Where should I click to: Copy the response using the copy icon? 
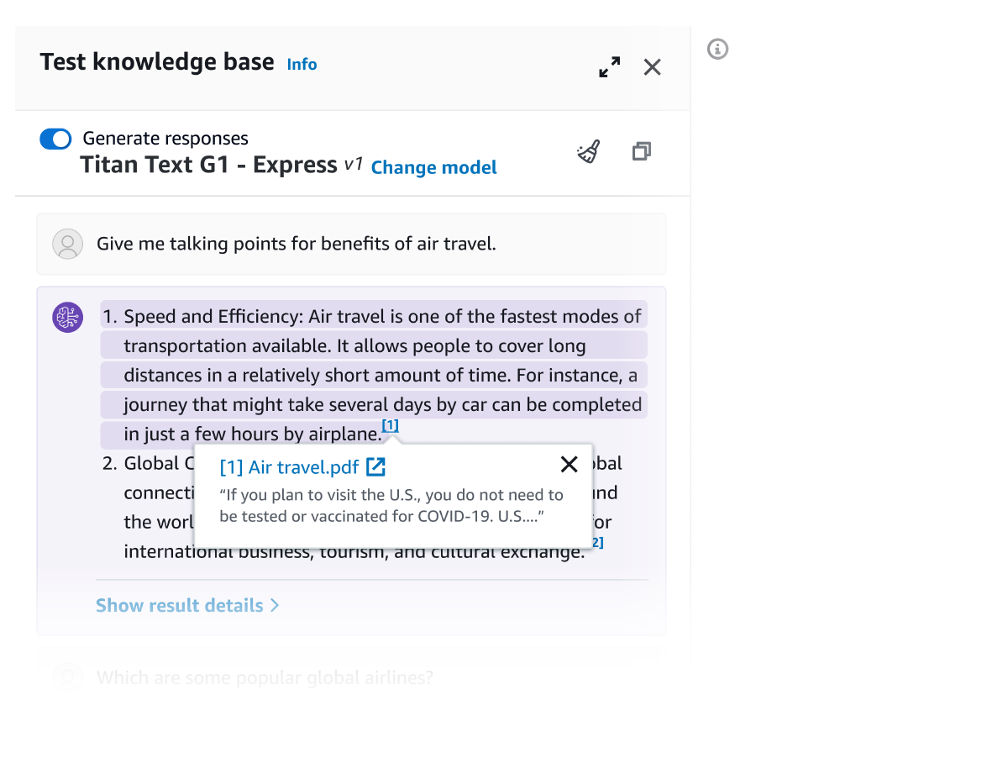[x=641, y=151]
